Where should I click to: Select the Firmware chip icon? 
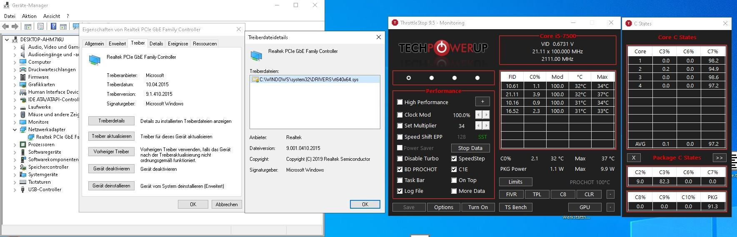click(23, 77)
